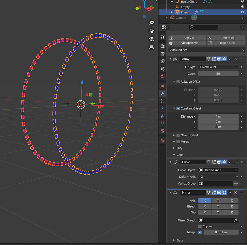Collapse the Curve modifier panel

click(x=170, y=162)
